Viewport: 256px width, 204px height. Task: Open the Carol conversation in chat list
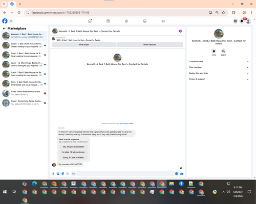click(24, 74)
